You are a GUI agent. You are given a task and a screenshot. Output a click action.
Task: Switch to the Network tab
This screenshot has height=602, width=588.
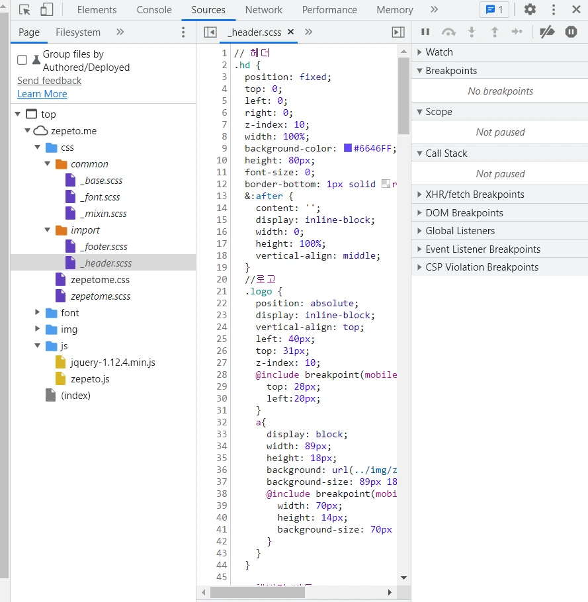[264, 10]
